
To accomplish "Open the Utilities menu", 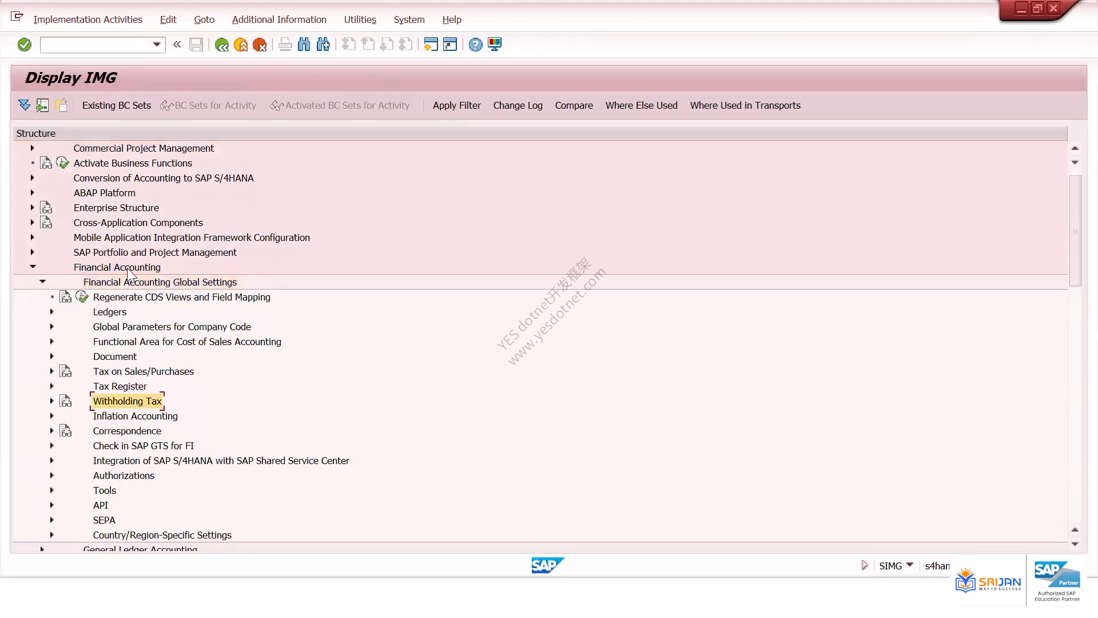I will [360, 19].
